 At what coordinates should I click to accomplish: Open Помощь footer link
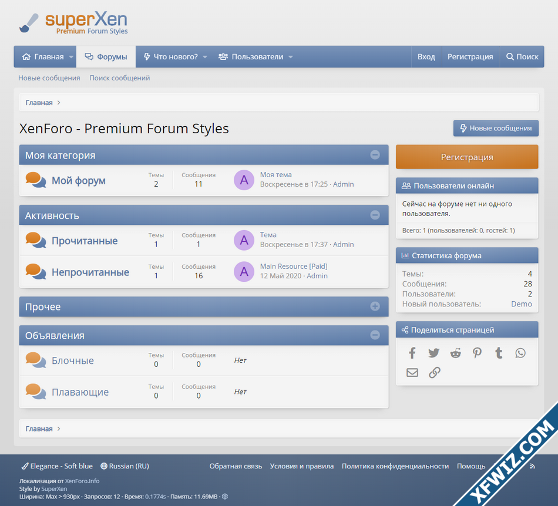pos(471,466)
